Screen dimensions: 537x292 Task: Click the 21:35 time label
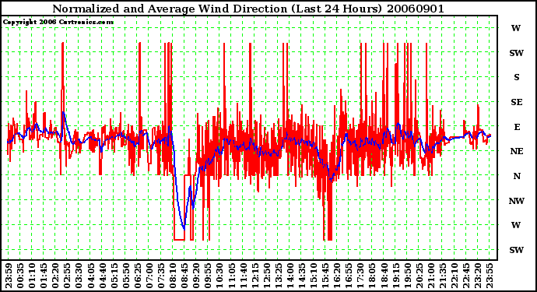point(443,276)
